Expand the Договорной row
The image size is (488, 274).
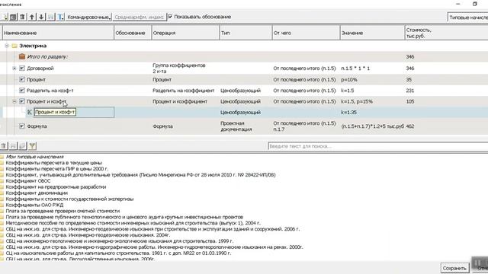14,68
